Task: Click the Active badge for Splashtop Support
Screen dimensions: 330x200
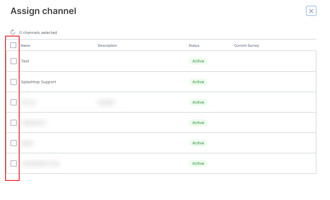Action: coord(198,82)
